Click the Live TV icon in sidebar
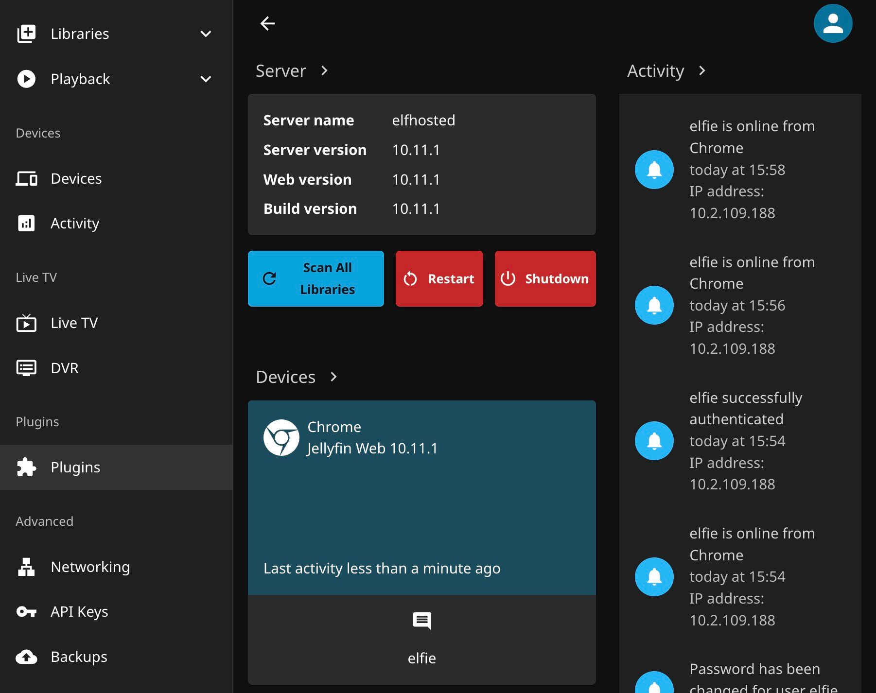Screen dimensions: 876x693 click(x=26, y=323)
